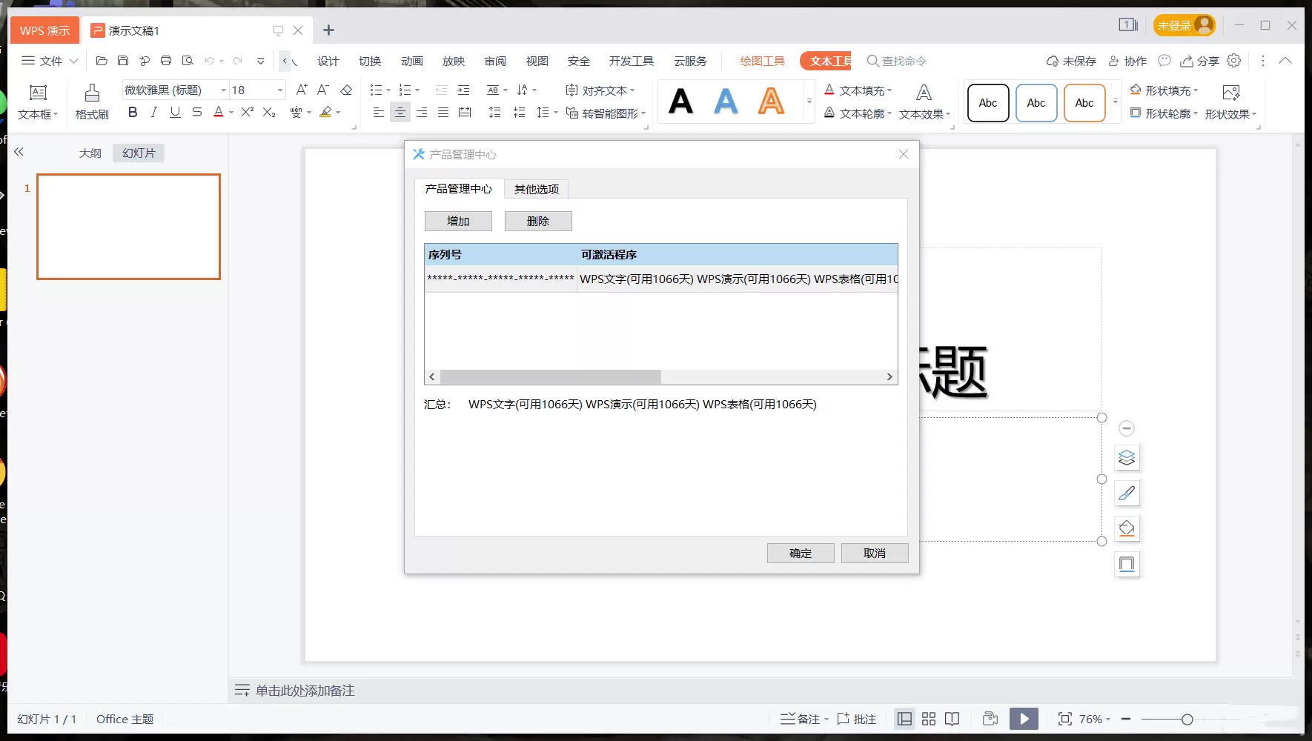
Task: Select black outlined Abc shape style
Action: tap(988, 103)
